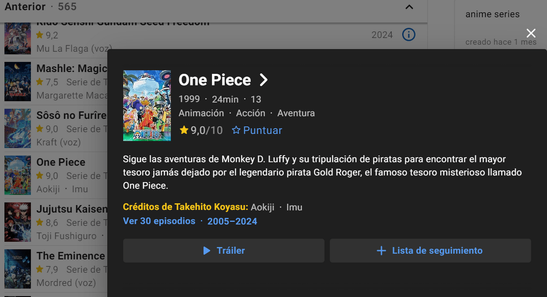Viewport: 547px width, 297px height.
Task: Click Jujutsu Kaisen title in list
Action: [x=72, y=209]
